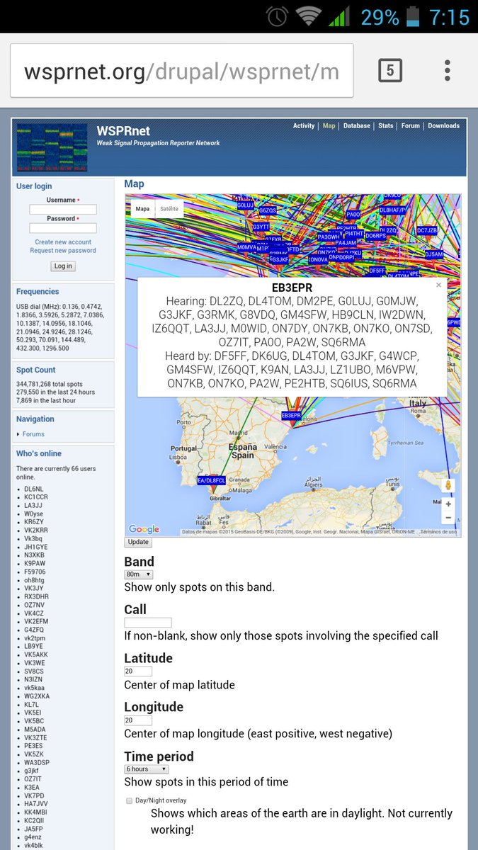The image size is (478, 850).
Task: Click the DO6RPS station marker
Action: (375, 236)
